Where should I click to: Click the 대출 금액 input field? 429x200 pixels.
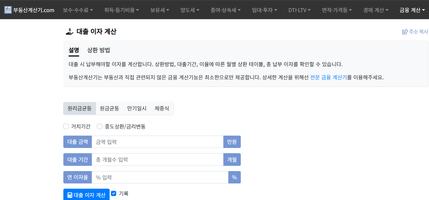[x=157, y=142]
